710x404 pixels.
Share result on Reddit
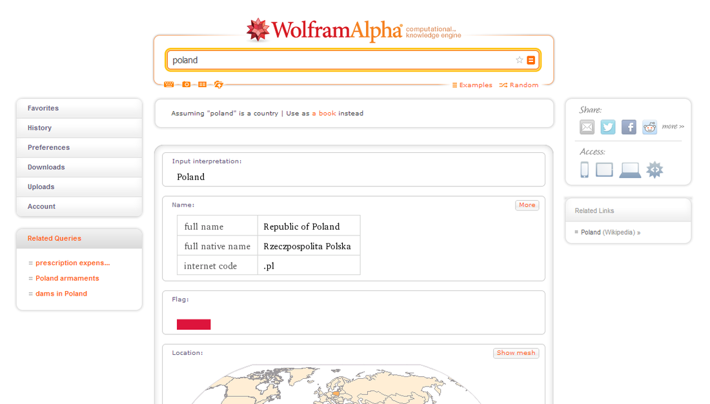[649, 127]
